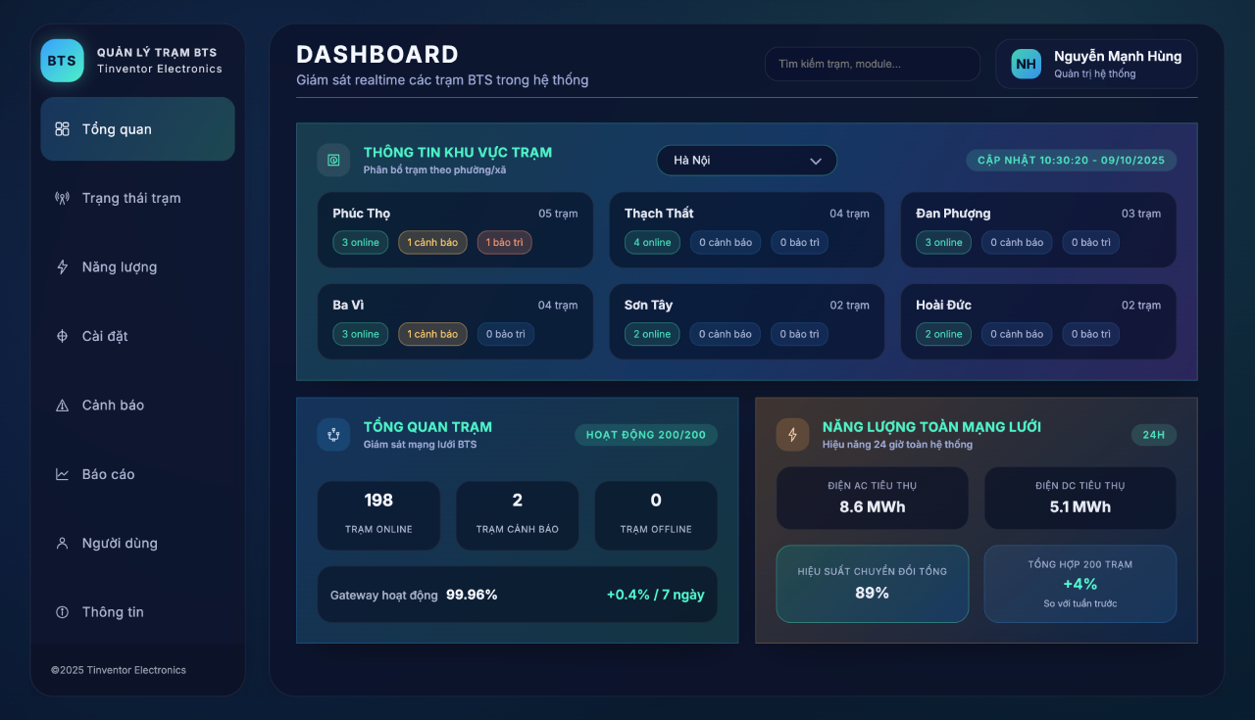
Task: Click the Cài đặt settings icon
Action: 63,336
